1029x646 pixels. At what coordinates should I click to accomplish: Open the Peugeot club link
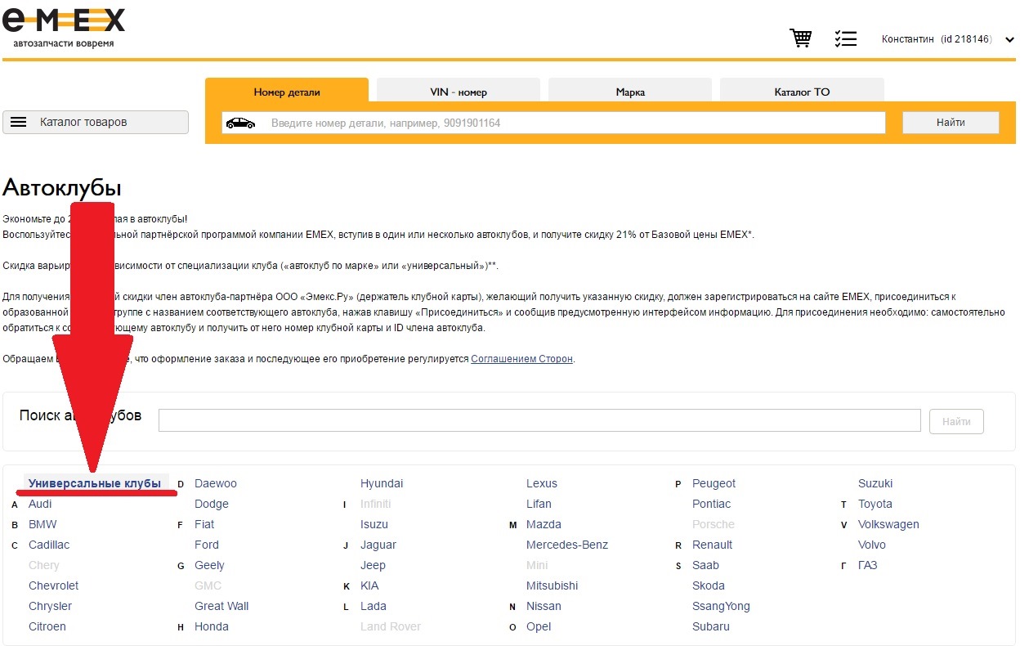(714, 483)
